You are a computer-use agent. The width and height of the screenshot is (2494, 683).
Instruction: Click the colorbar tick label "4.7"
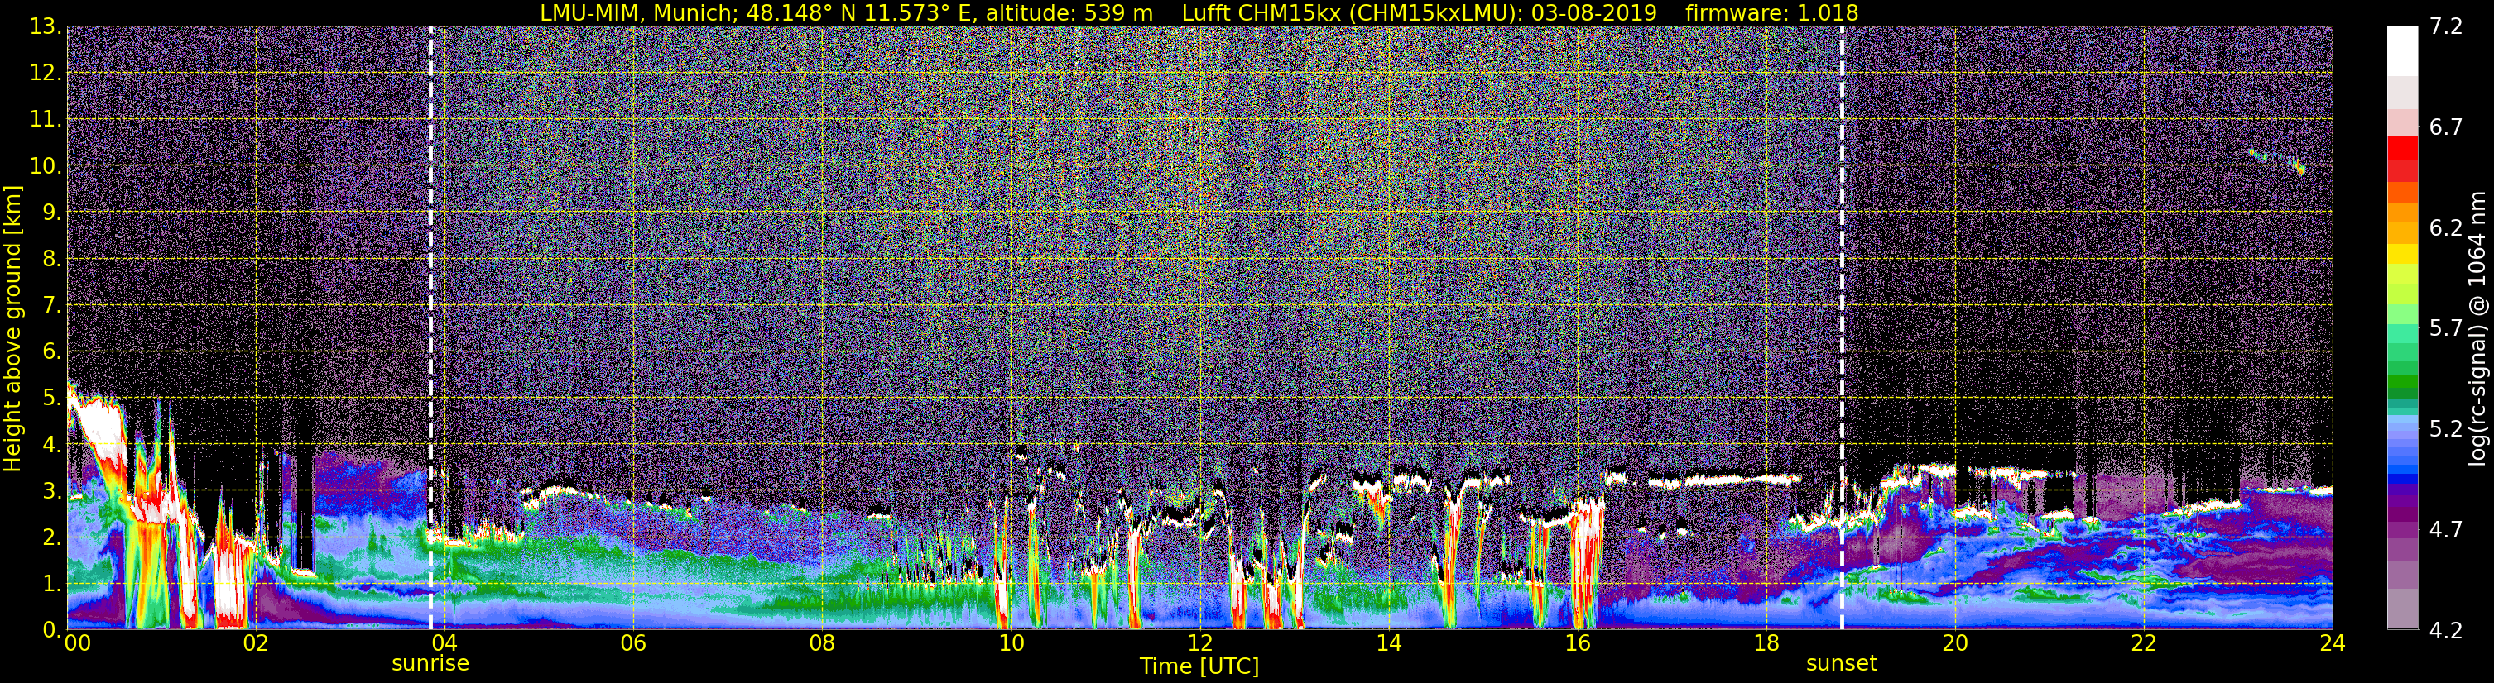tap(2446, 529)
